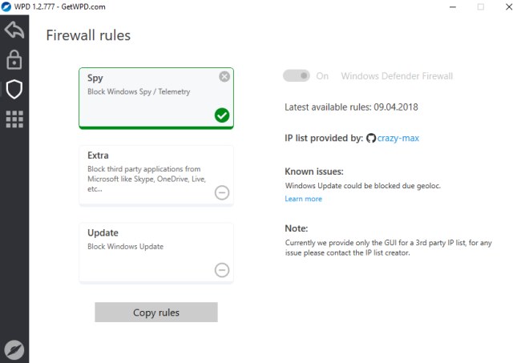Select the Extra rules card
This screenshot has width=521, height=363.
pos(156,175)
